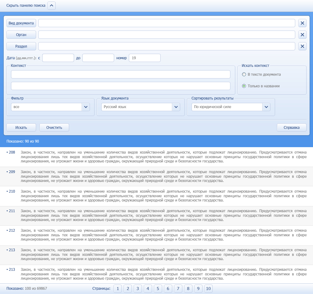313x294 pixels.
Task: Open the Фильтр dropdown showing все
Action: pos(50,107)
